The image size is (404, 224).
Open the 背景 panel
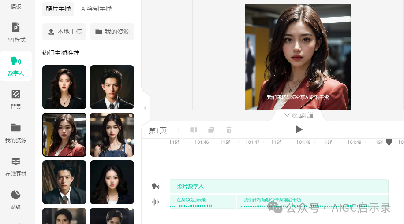tap(16, 99)
